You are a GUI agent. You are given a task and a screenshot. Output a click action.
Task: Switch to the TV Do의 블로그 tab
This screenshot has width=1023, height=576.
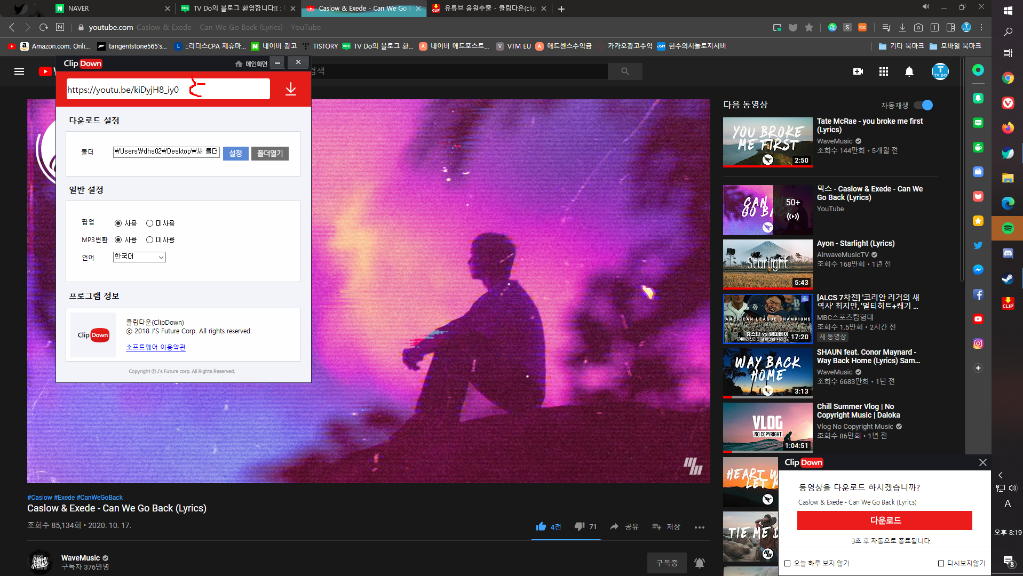point(239,9)
